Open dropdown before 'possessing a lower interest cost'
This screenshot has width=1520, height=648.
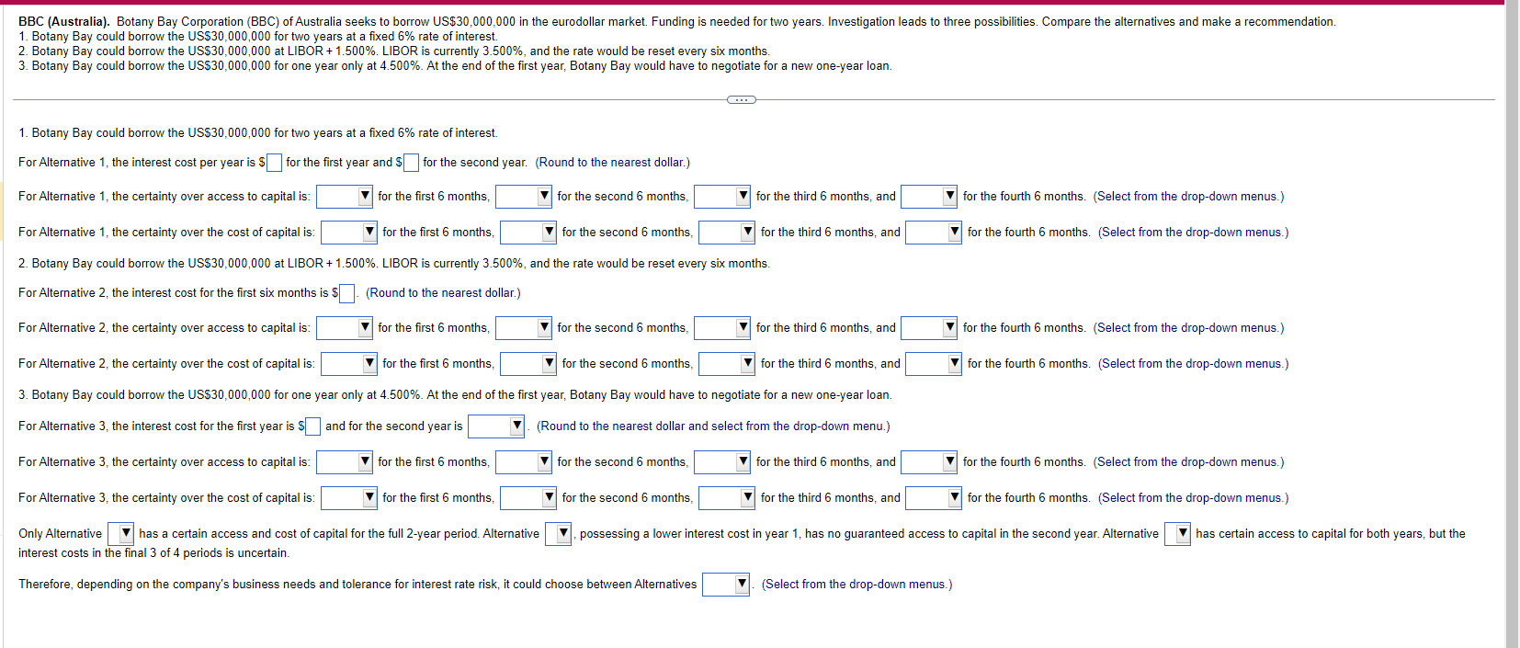point(559,534)
